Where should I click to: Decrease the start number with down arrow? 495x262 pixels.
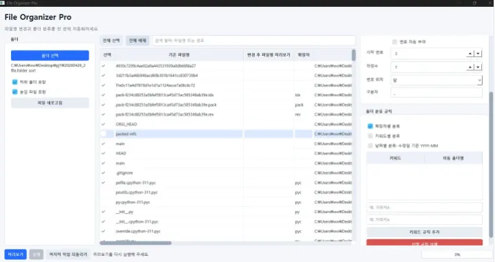[x=478, y=54]
